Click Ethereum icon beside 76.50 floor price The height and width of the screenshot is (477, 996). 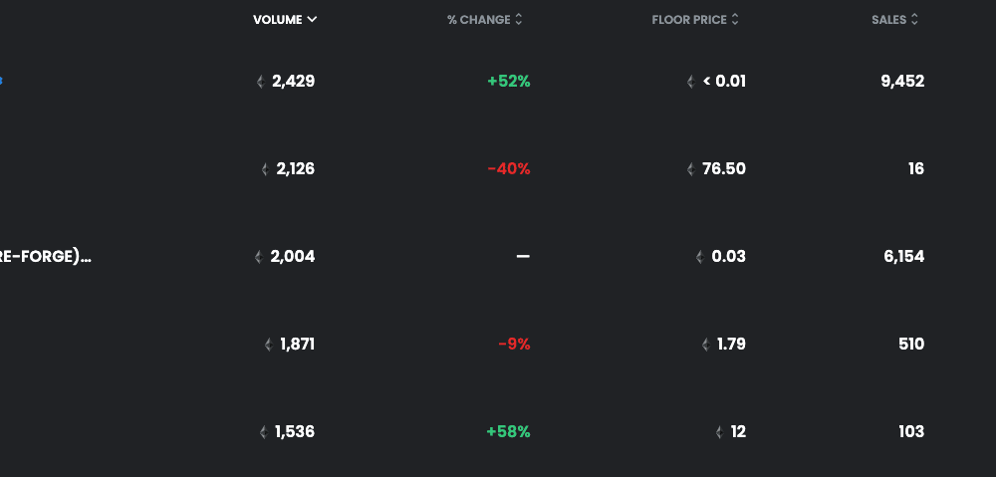[691, 169]
